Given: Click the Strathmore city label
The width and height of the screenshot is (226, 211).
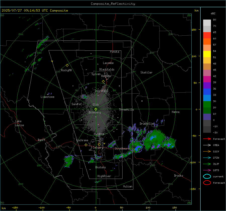Looking at the screenshot, I should 122,149.
